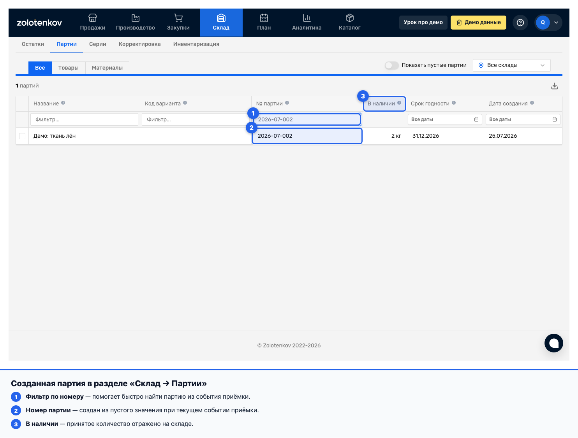Select the Товары filter tab
578x438 pixels.
click(69, 68)
